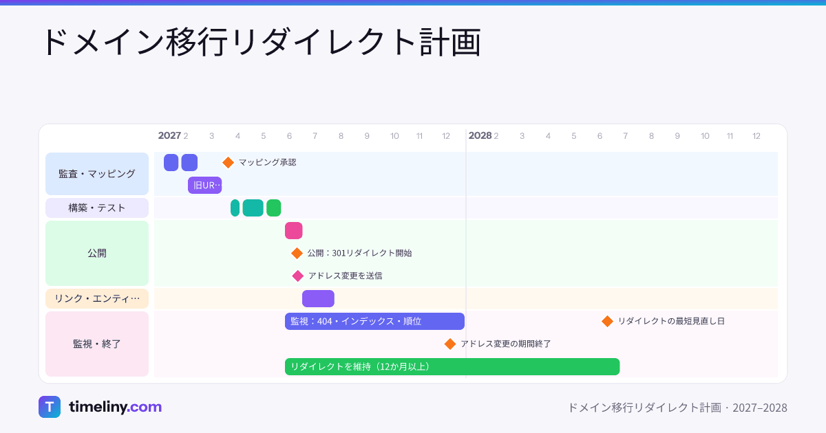Image resolution: width=826 pixels, height=433 pixels.
Task: Click month 6 under 2027 header
Action: [289, 136]
